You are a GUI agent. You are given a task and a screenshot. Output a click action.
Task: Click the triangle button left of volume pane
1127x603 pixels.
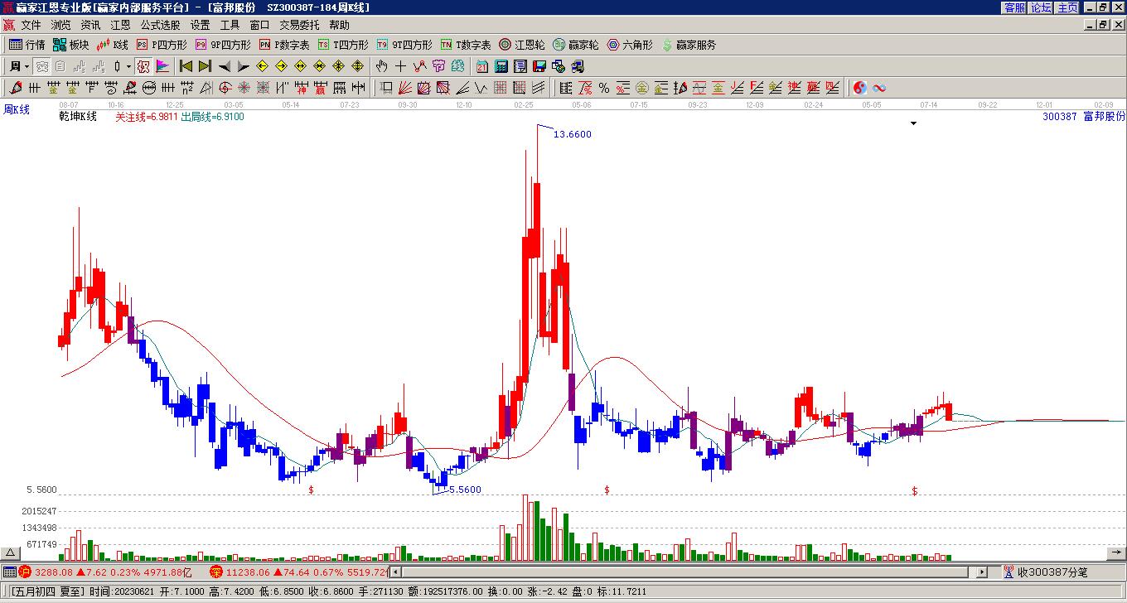tap(10, 552)
